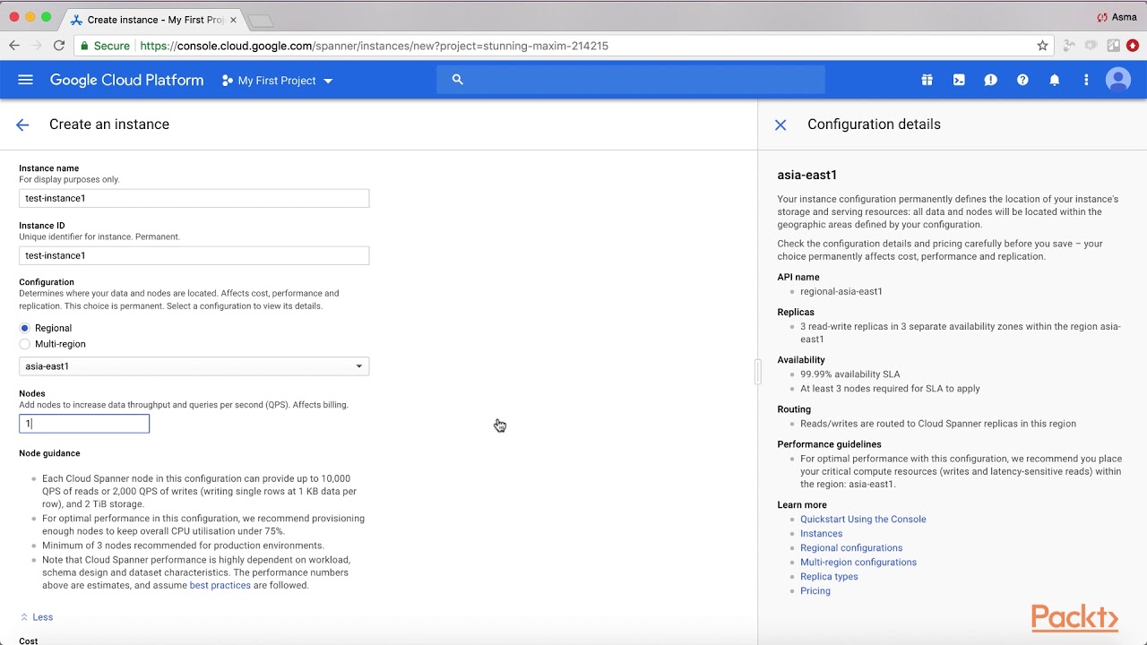Open the feedback alert icon

990,80
